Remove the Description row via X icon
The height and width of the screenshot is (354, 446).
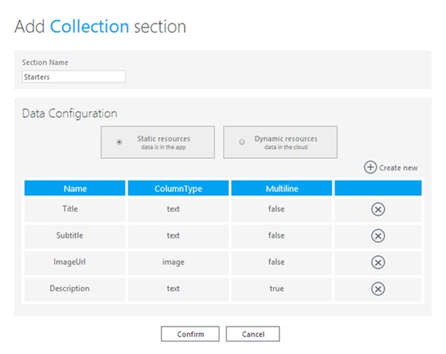click(377, 289)
